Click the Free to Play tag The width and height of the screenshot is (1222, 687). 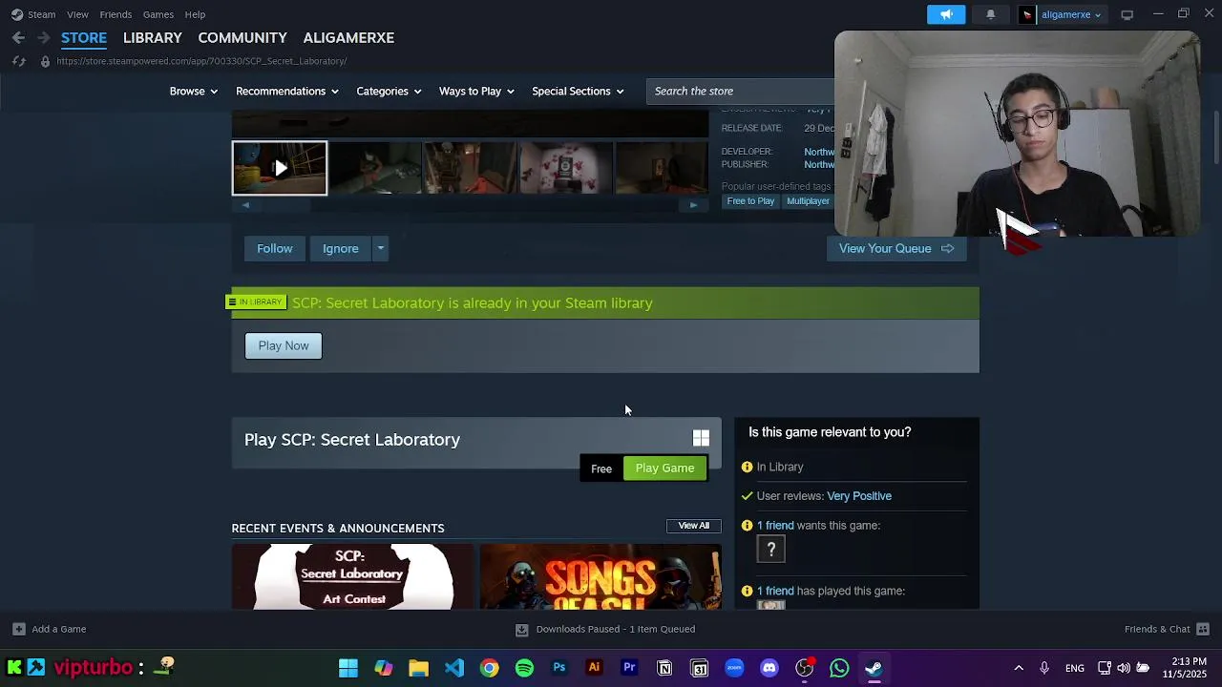click(750, 201)
